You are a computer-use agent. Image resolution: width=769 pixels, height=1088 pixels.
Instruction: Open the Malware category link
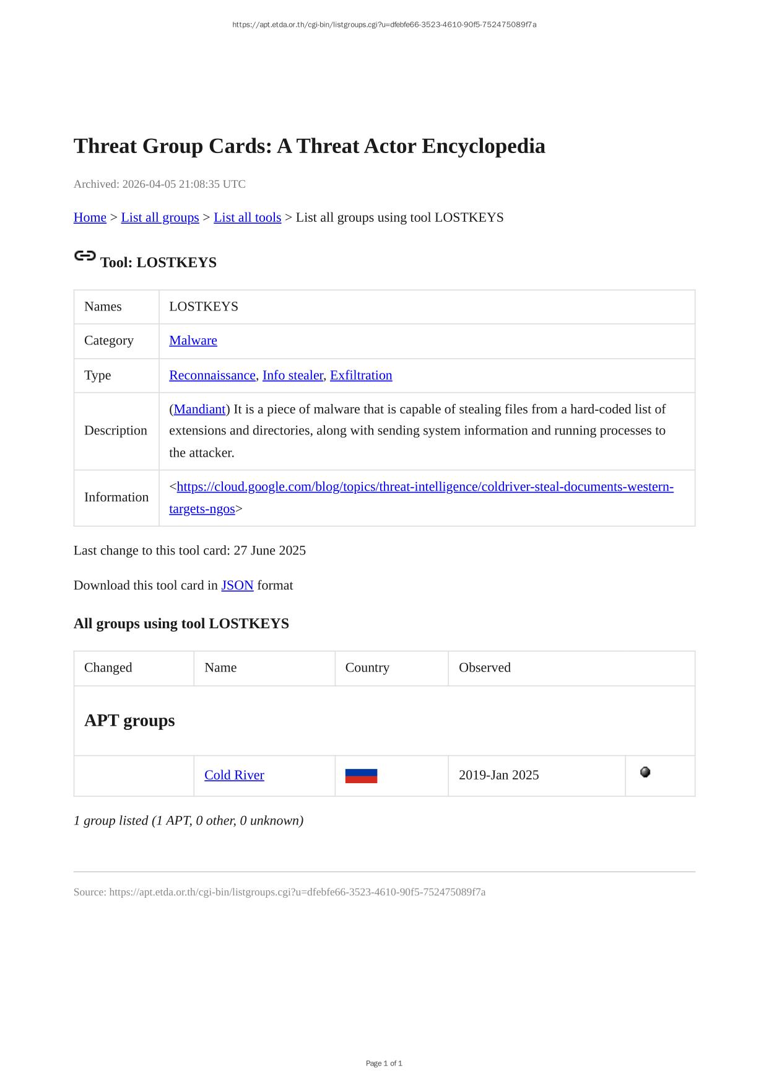click(193, 340)
